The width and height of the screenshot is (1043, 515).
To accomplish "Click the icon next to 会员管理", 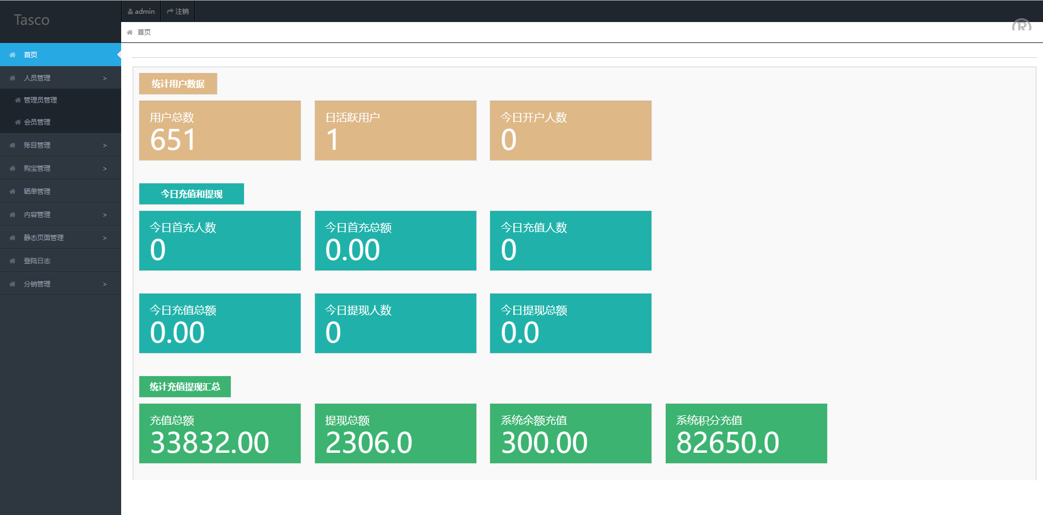I will tap(18, 122).
